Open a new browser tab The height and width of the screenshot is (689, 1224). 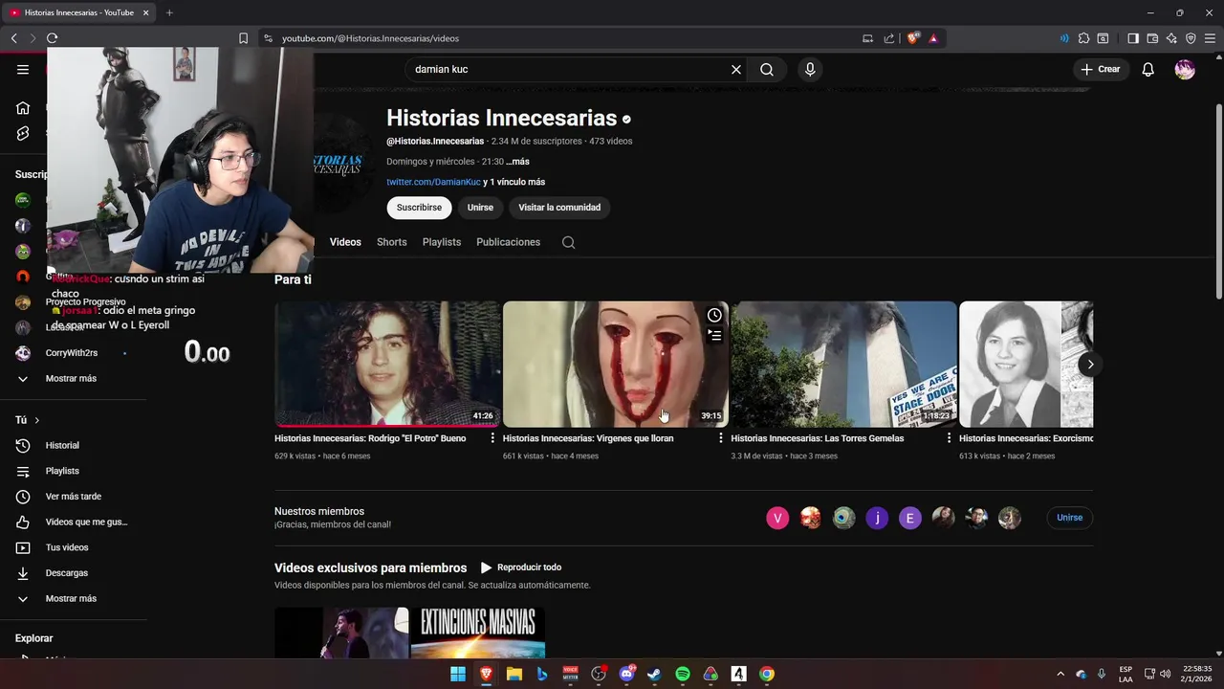tap(169, 12)
